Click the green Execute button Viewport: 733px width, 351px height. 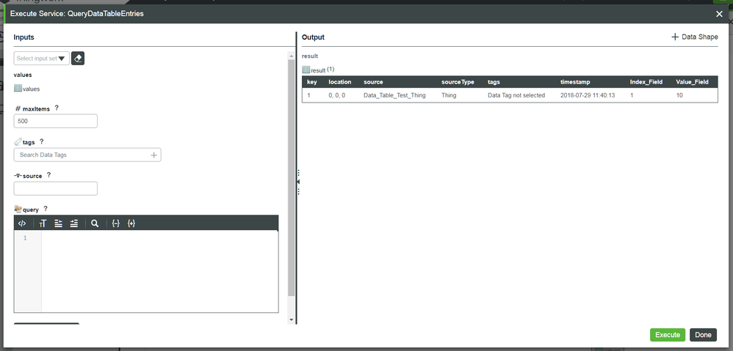667,335
